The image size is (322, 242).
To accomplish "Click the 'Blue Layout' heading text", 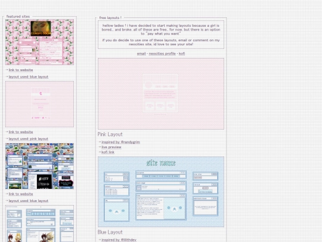I will (x=110, y=232).
